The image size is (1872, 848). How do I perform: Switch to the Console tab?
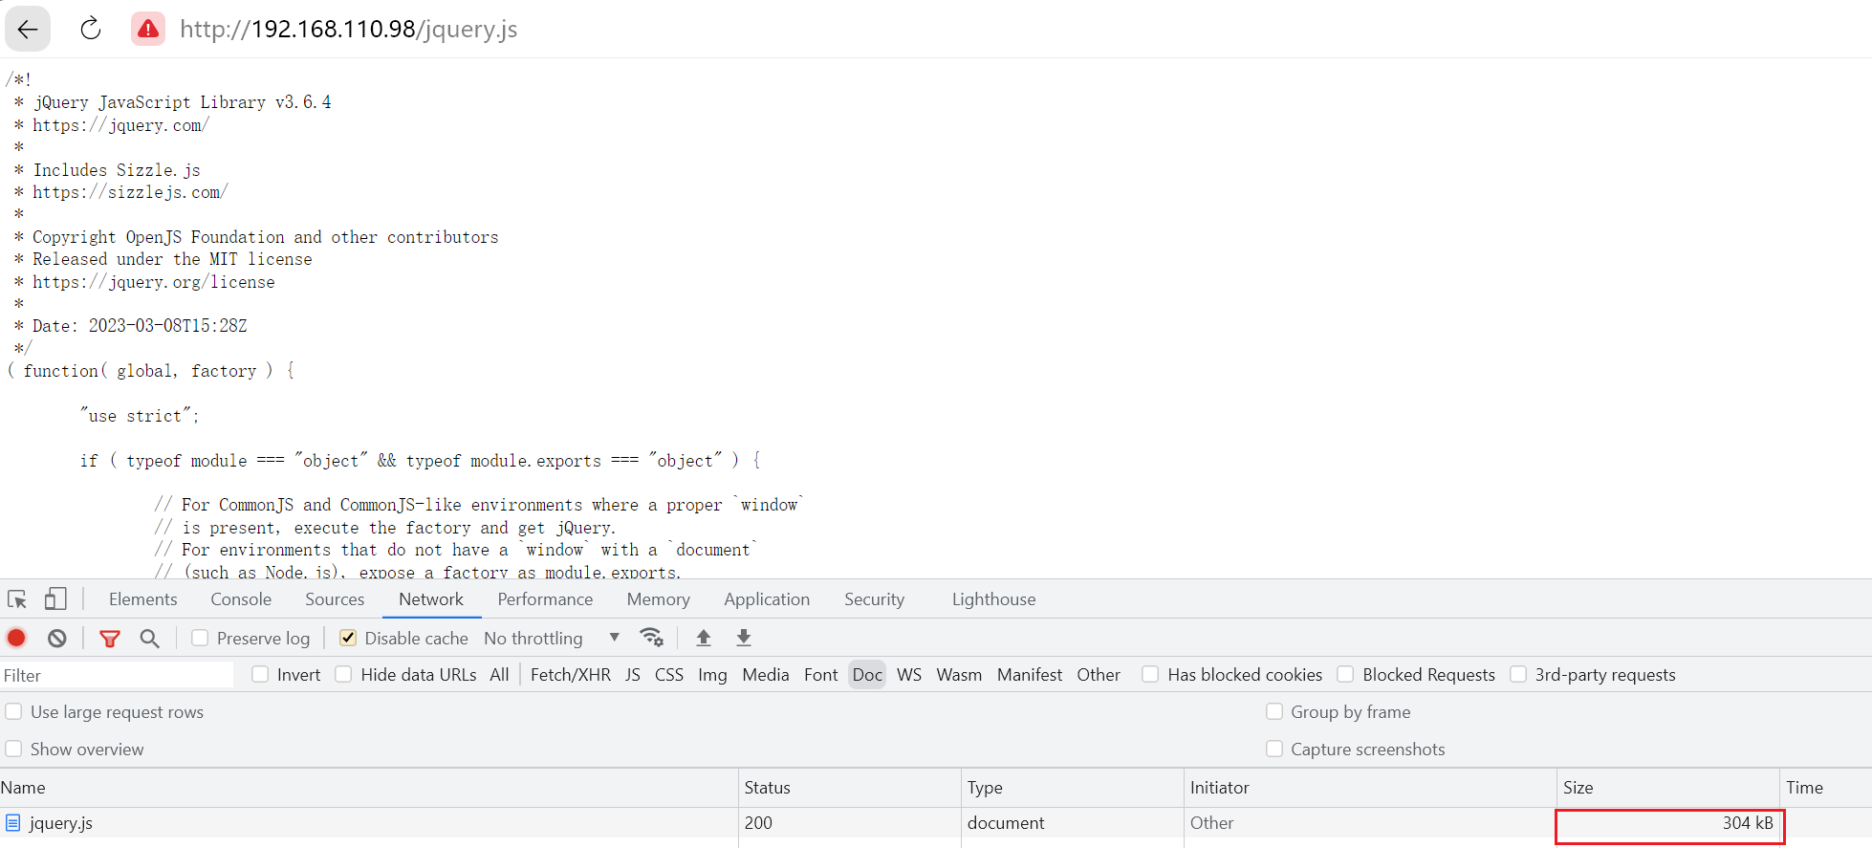(241, 599)
